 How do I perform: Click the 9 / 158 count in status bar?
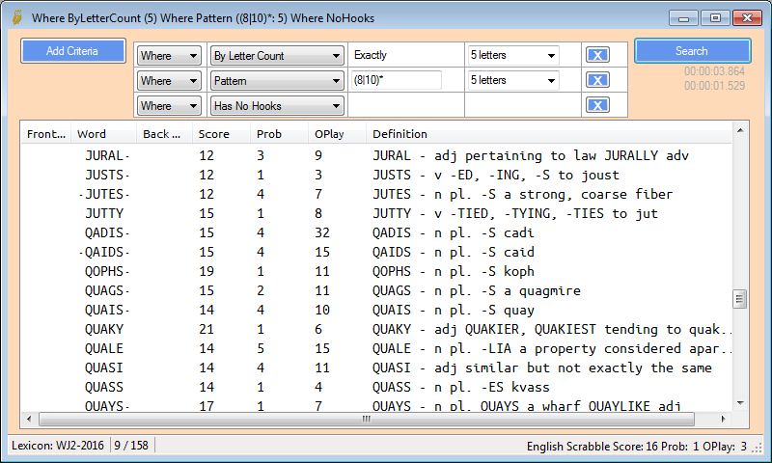coord(131,446)
